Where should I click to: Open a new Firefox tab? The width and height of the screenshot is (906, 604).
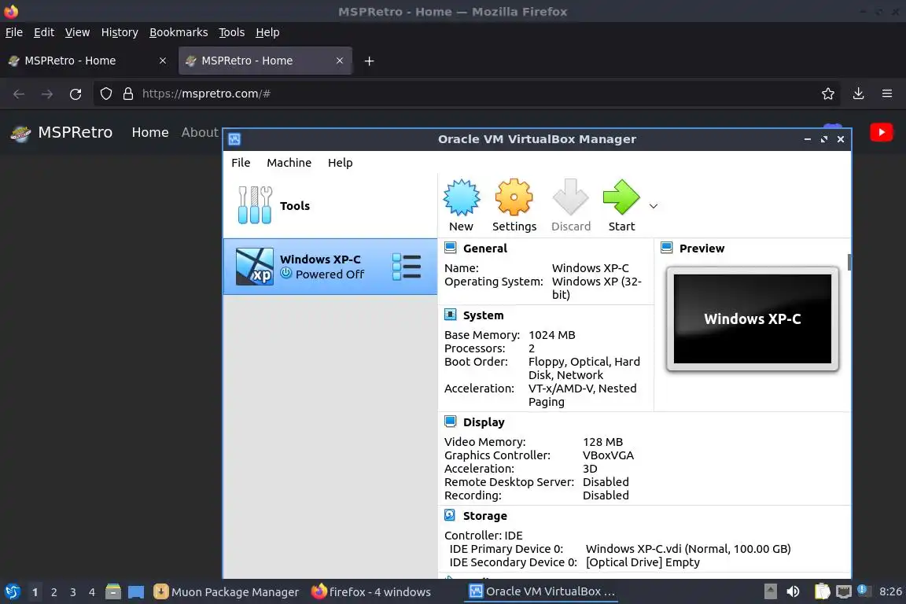tap(369, 61)
